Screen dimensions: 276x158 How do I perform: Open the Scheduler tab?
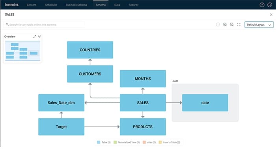point(51,5)
